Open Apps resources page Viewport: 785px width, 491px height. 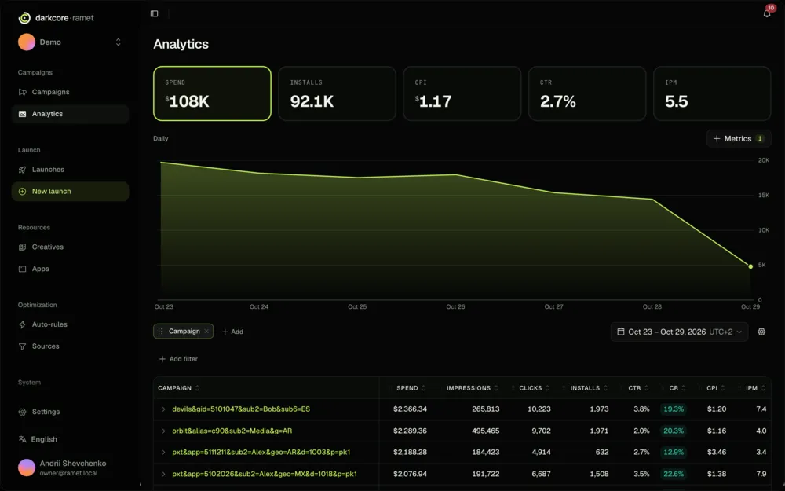click(70, 269)
